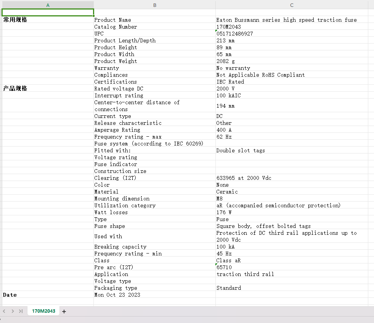Select the Class aR value cell
Screen dimensions: 374x323
click(292, 260)
